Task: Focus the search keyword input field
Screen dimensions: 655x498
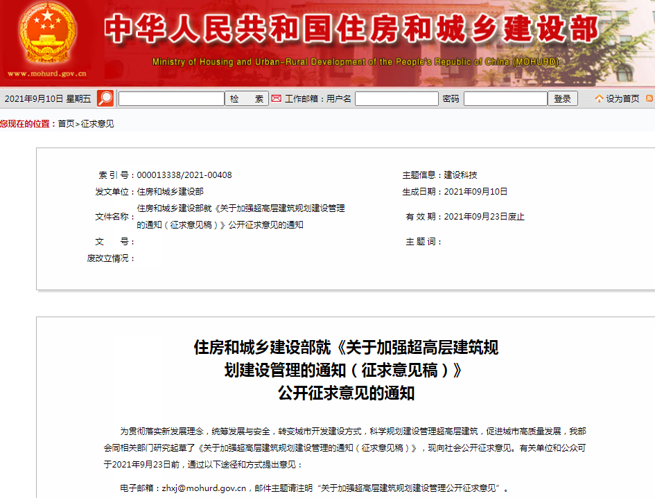Action: pos(171,99)
